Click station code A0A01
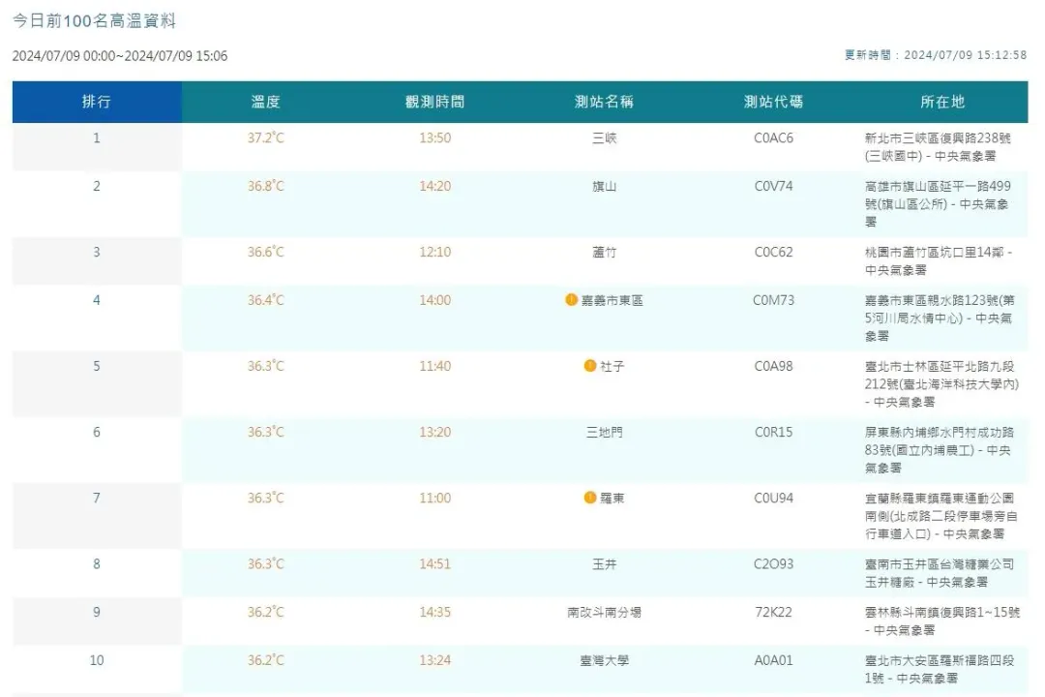Screen dimensions: 1045x697 pos(774,660)
